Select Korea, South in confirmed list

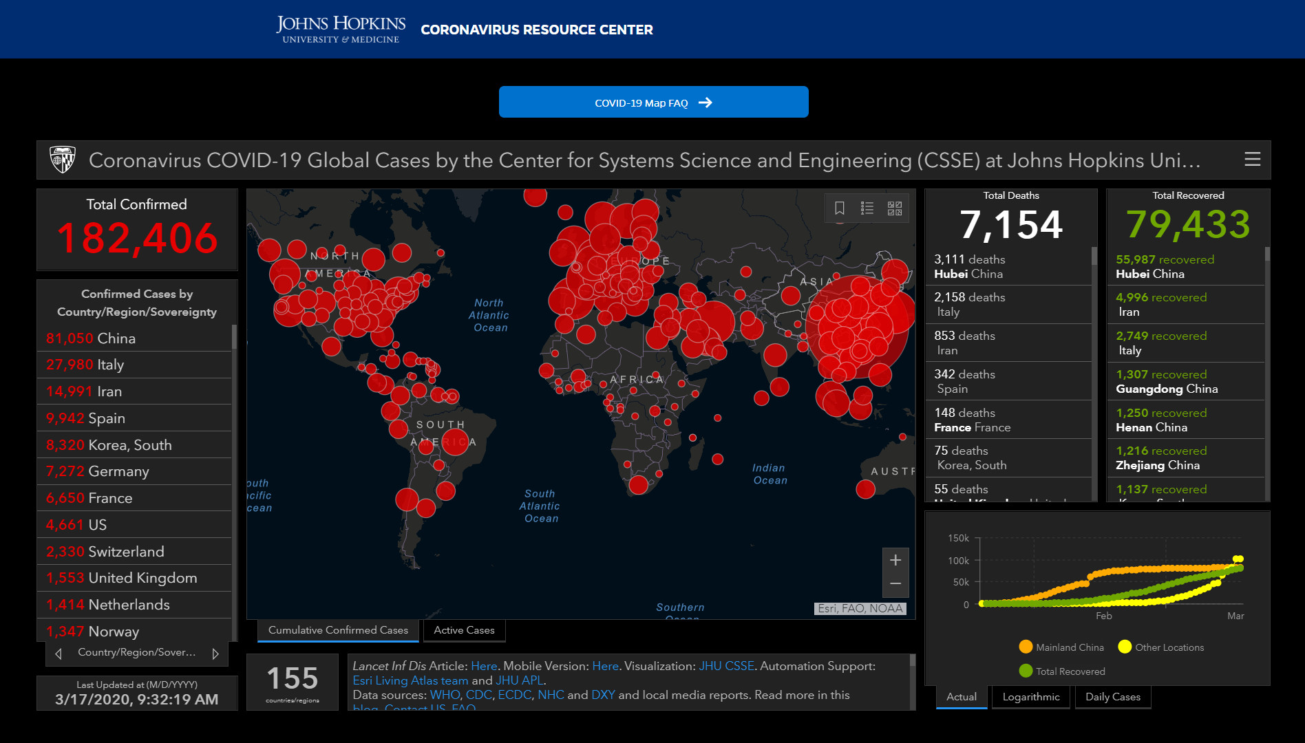click(134, 445)
